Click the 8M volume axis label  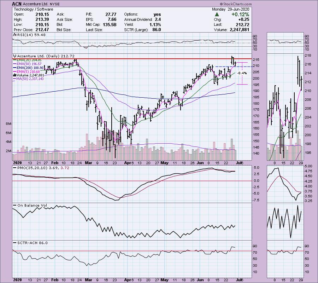(x=8, y=124)
